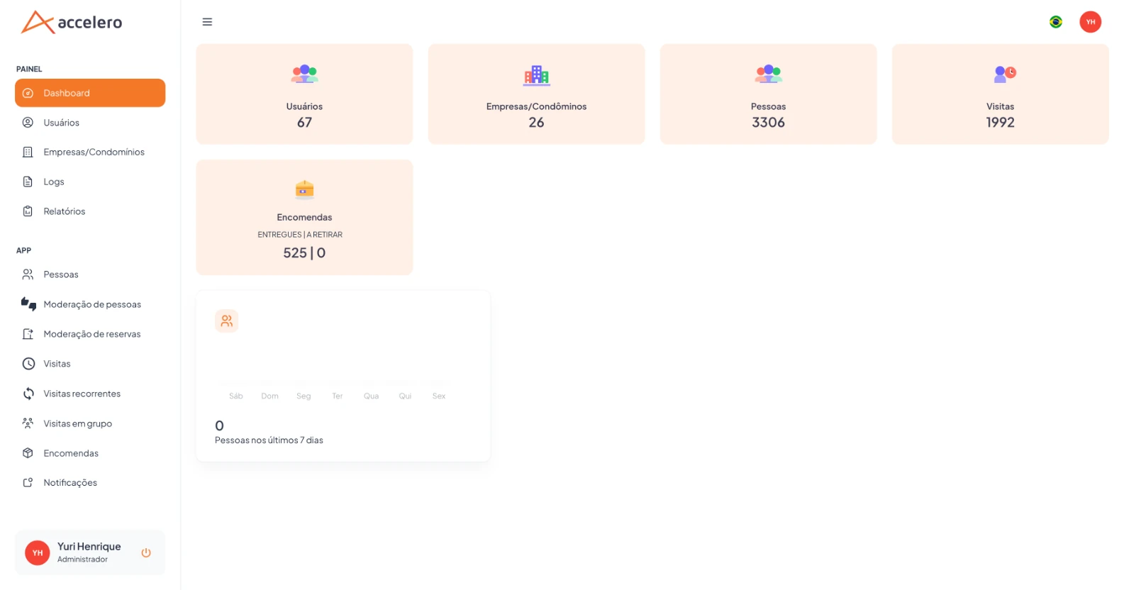Click the person-clock icon on Visitas card
Image resolution: width=1124 pixels, height=590 pixels.
point(1004,74)
